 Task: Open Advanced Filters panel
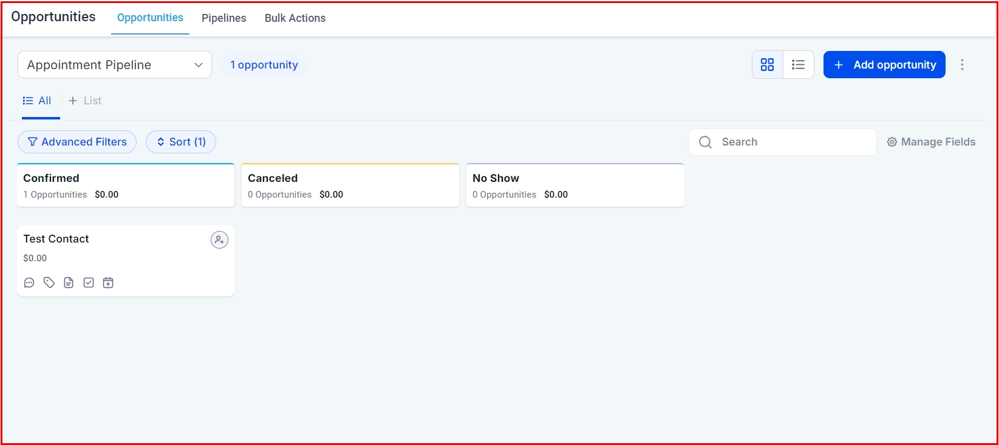coord(77,142)
